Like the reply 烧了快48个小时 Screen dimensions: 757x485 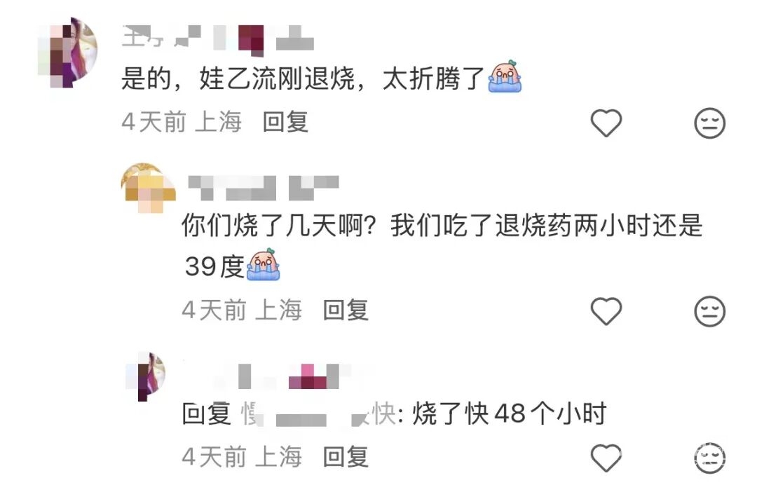tap(606, 458)
